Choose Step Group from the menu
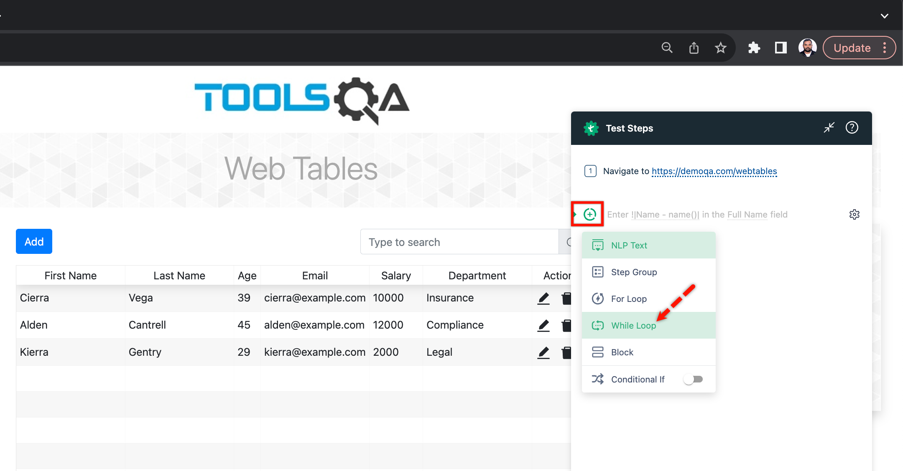 click(649, 272)
